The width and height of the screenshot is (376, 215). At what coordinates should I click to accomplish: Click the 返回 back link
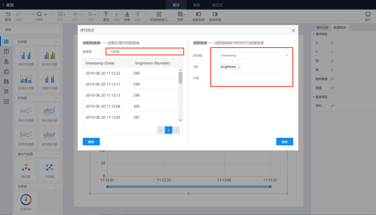[x=8, y=5]
